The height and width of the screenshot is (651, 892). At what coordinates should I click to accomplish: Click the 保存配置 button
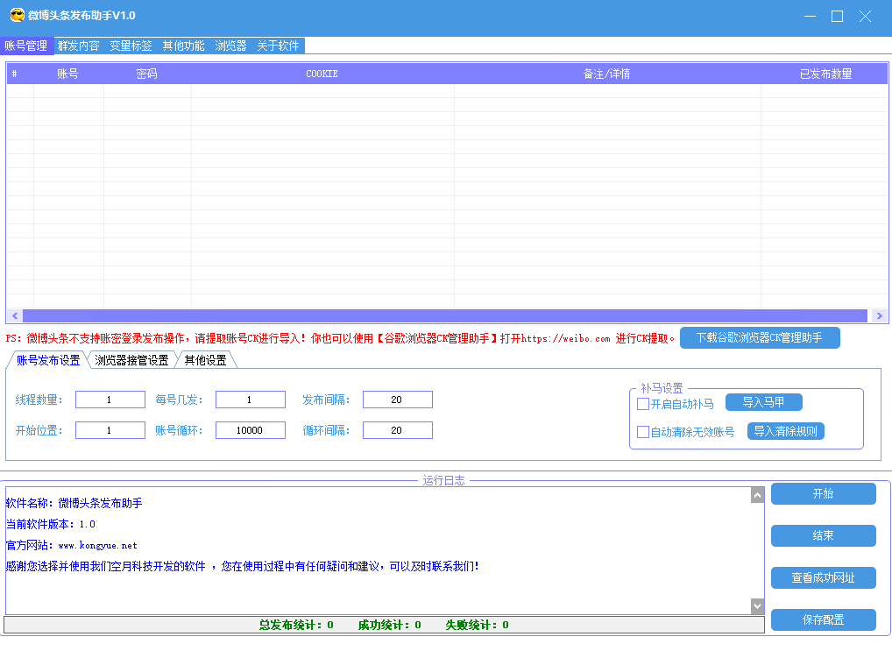tap(823, 619)
